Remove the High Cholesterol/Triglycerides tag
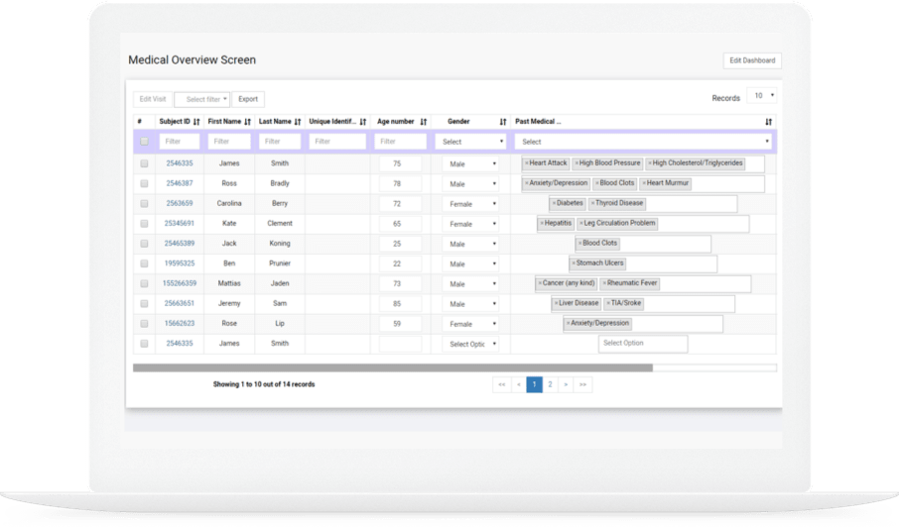The image size is (899, 527). click(x=650, y=163)
